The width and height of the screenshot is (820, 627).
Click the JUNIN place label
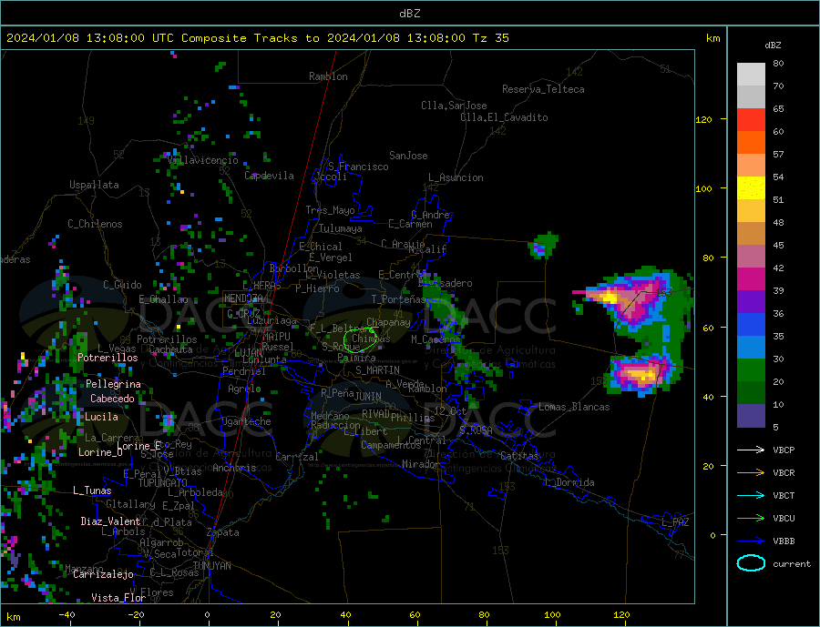368,397
